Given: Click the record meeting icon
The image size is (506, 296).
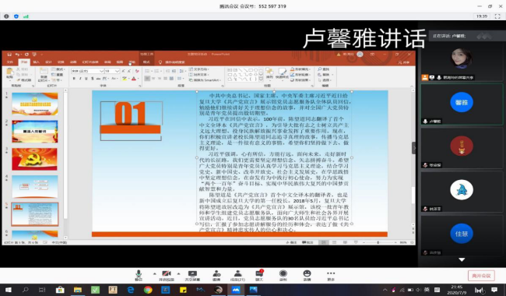Looking at the screenshot, I should point(283,275).
